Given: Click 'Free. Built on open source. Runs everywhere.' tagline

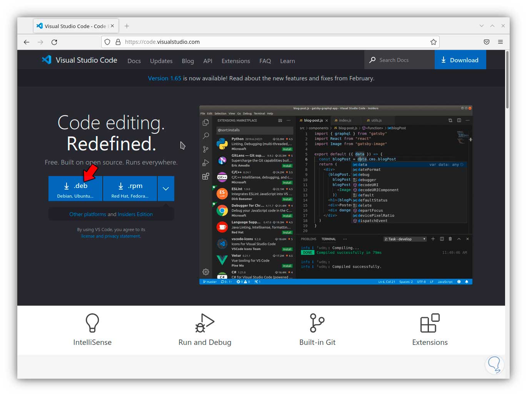Looking at the screenshot, I should pos(111,162).
